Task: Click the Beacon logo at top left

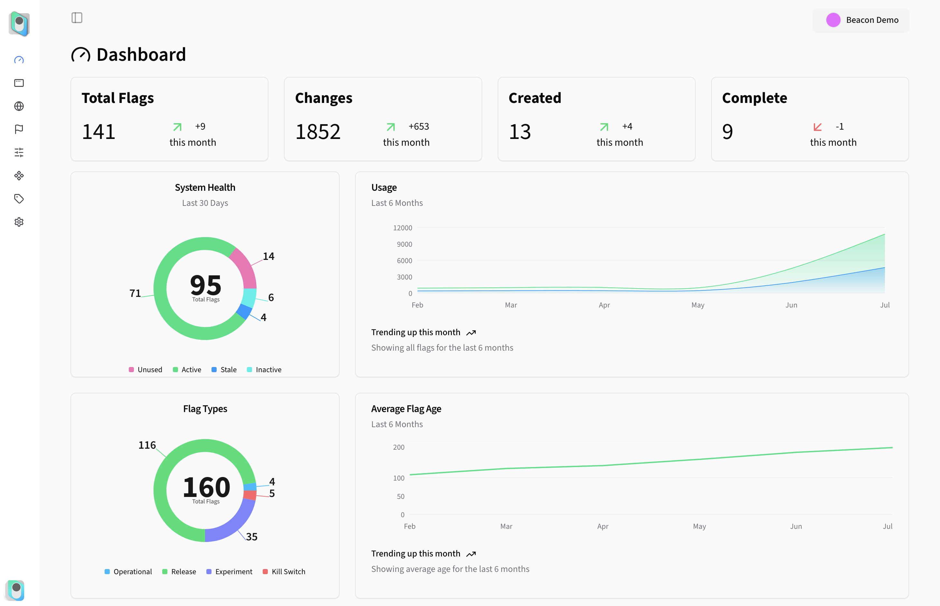Action: [19, 24]
